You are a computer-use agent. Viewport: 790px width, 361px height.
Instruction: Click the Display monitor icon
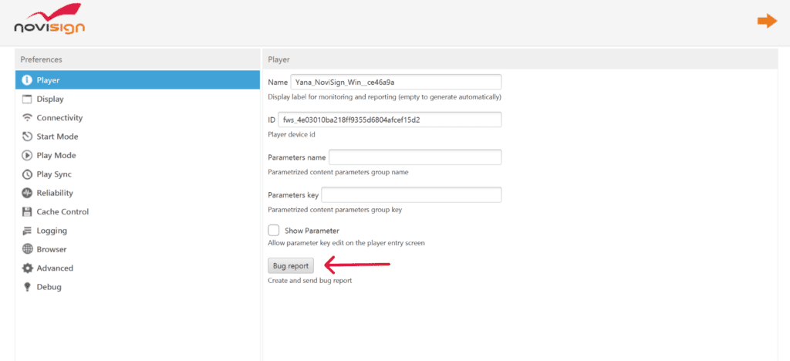click(x=27, y=99)
